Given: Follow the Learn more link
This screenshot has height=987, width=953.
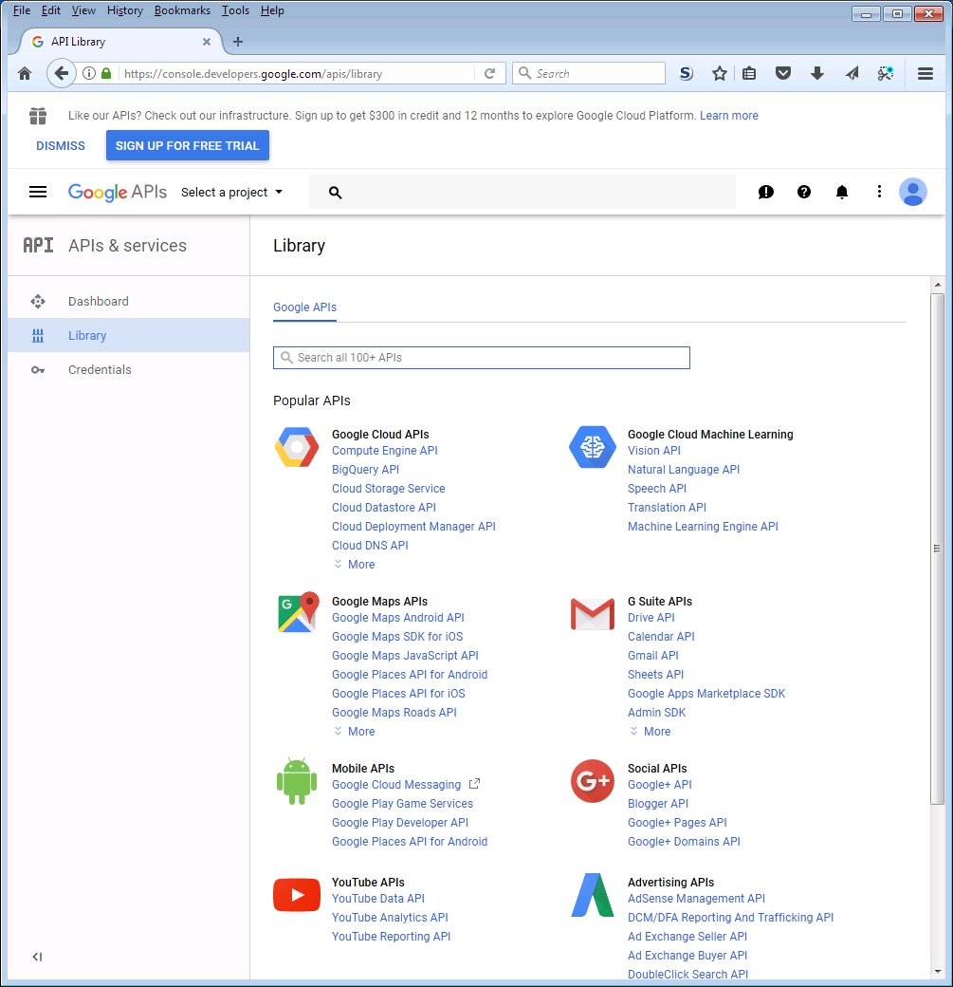Looking at the screenshot, I should 728,115.
